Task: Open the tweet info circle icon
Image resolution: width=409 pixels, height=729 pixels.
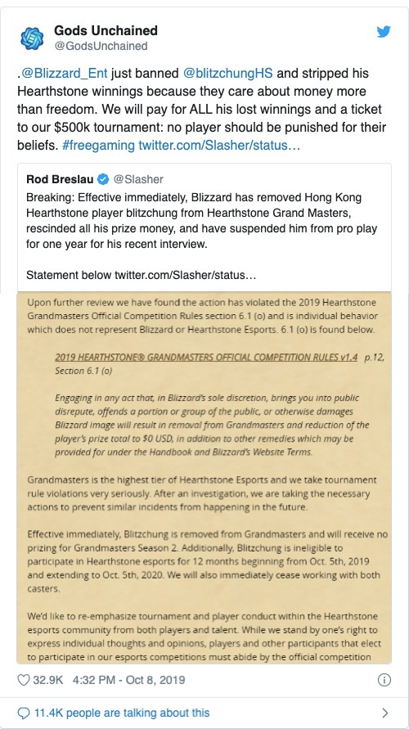Action: [x=384, y=680]
